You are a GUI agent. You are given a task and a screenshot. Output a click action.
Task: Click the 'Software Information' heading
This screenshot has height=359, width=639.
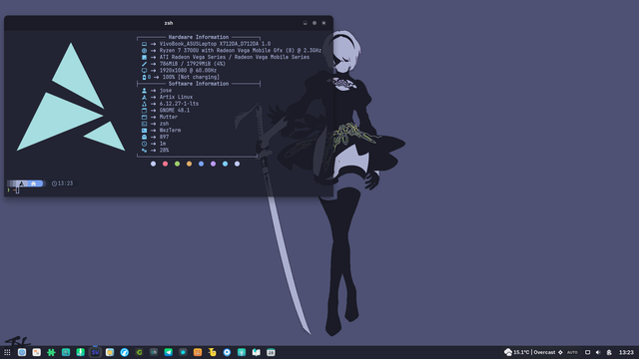click(199, 84)
